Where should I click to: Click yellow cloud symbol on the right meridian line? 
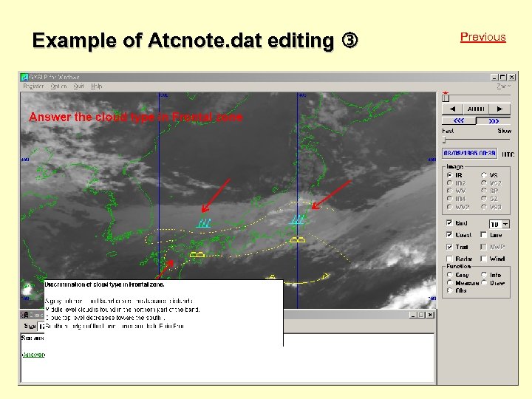pos(298,240)
